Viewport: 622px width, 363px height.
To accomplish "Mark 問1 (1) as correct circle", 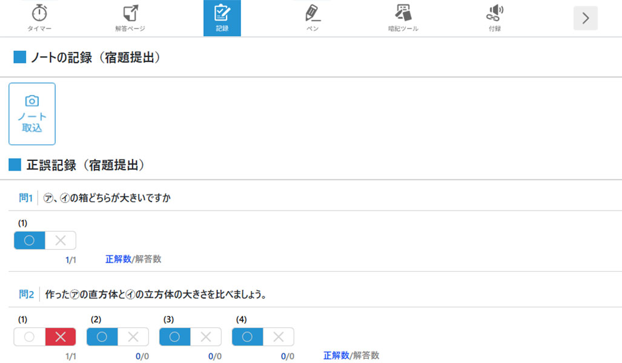I will (x=30, y=241).
